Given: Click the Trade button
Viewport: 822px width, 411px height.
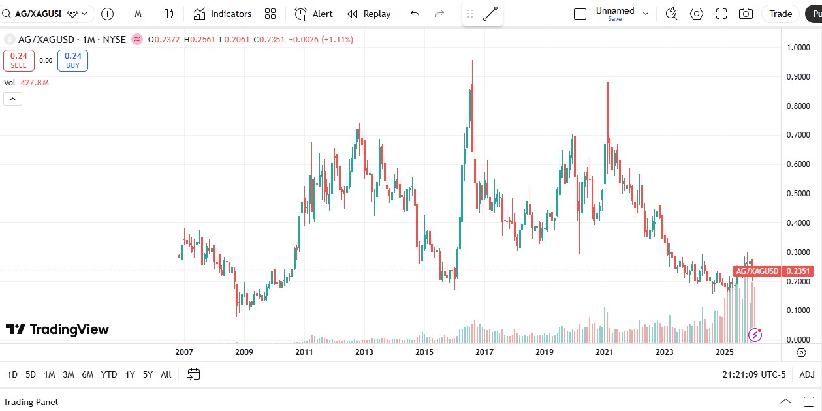Looking at the screenshot, I should click(780, 14).
